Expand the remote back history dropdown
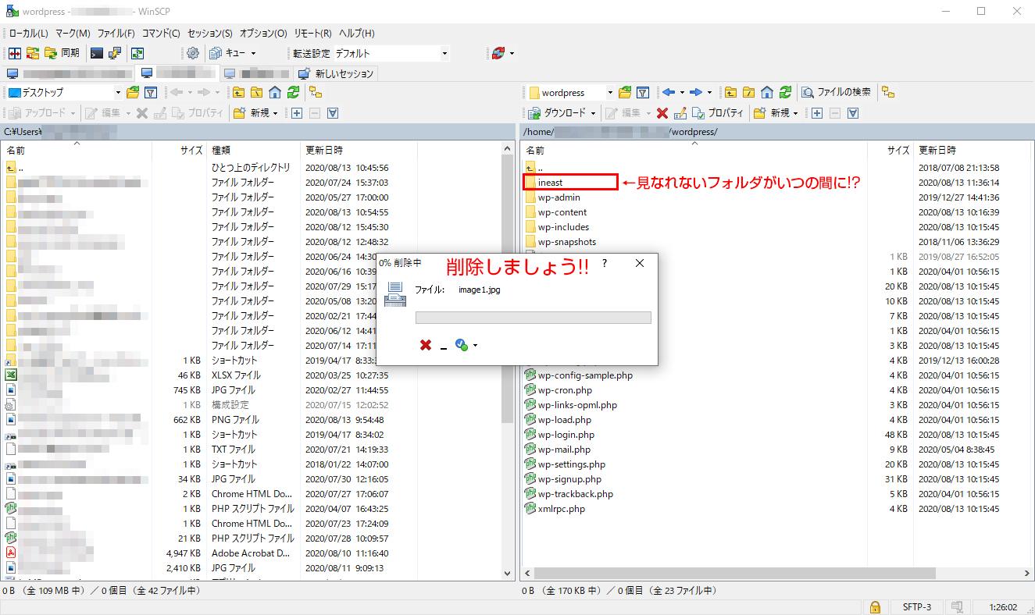The image size is (1035, 615). tap(681, 92)
